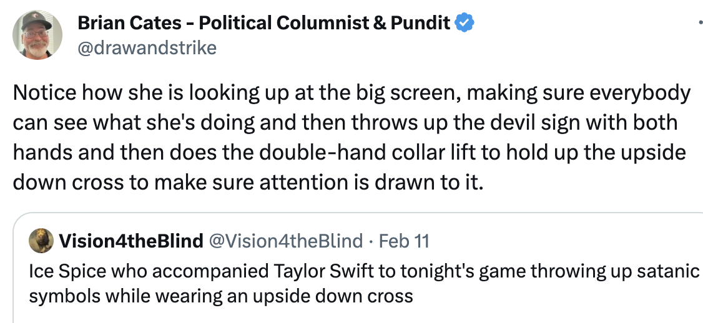Click the blue verified checkmark badge
The height and width of the screenshot is (323, 703).
point(464,24)
